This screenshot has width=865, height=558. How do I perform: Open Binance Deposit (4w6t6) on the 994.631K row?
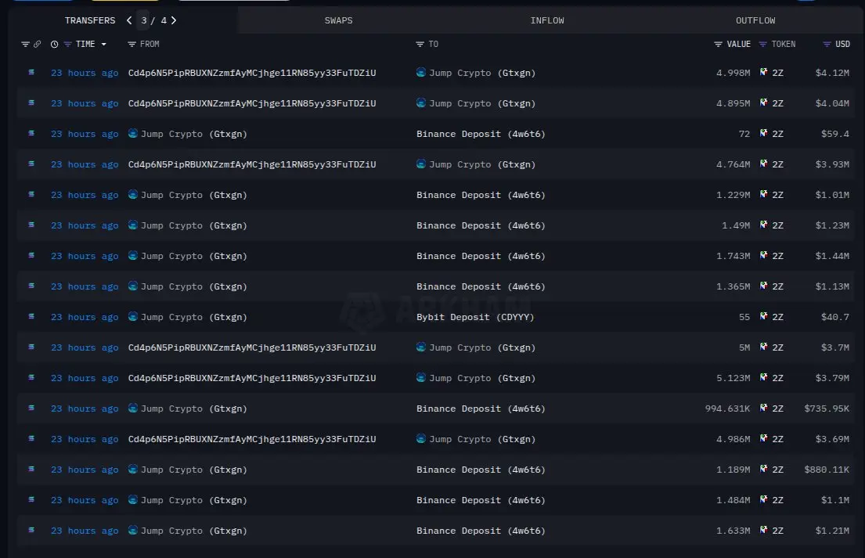coord(481,409)
